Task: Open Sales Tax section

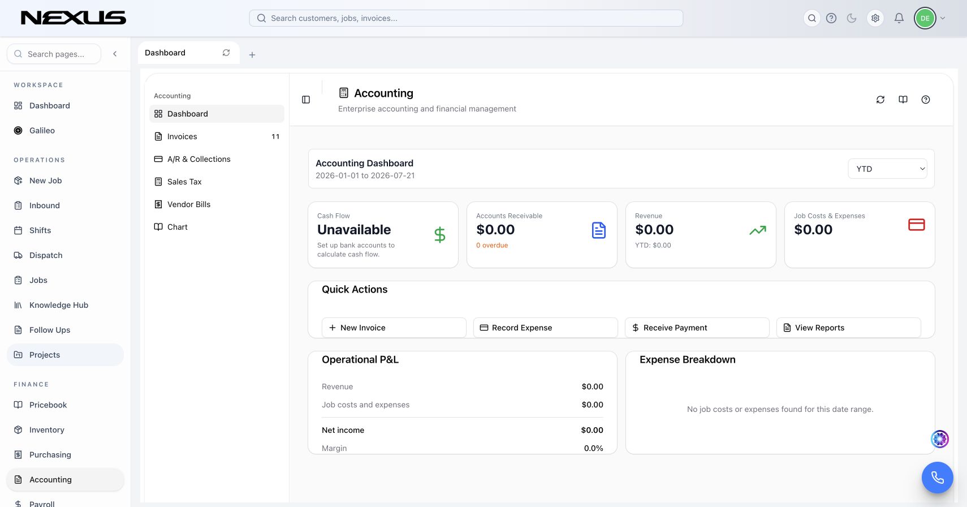Action: 217,182
